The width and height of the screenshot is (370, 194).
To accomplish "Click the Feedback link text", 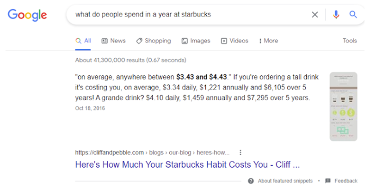I will (346, 181).
